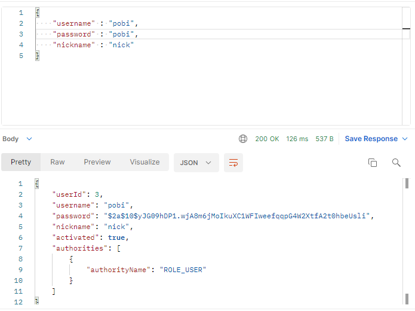The width and height of the screenshot is (415, 311).
Task: Place cursor on request "username" line
Action: point(96,23)
